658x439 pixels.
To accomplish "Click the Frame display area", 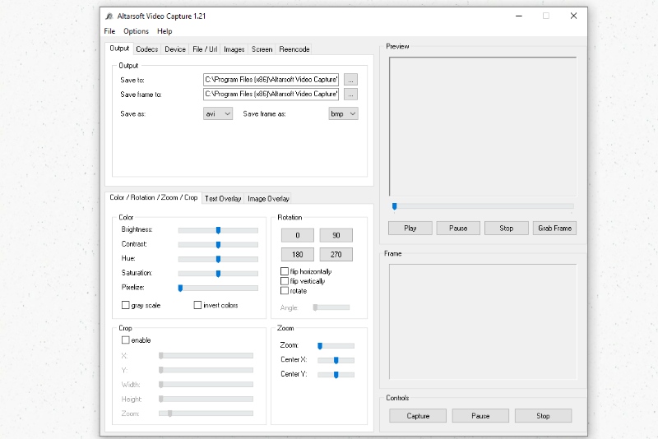I will coord(483,322).
